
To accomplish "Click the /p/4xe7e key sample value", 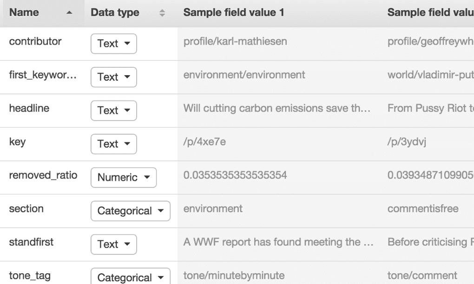I will (x=204, y=142).
